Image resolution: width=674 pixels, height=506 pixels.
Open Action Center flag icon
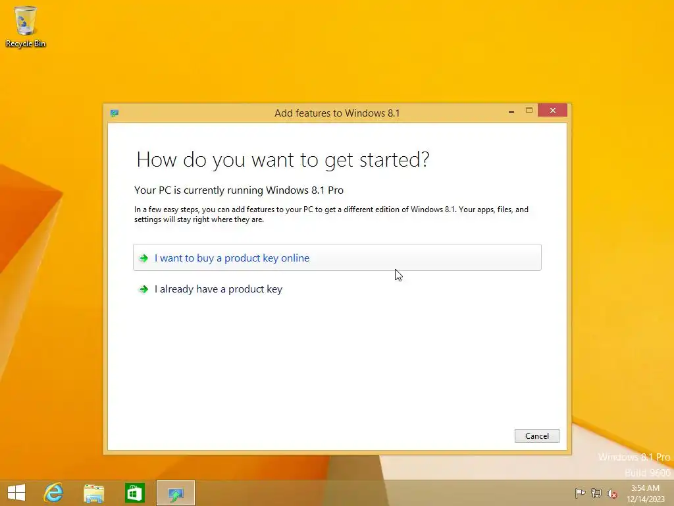[580, 493]
